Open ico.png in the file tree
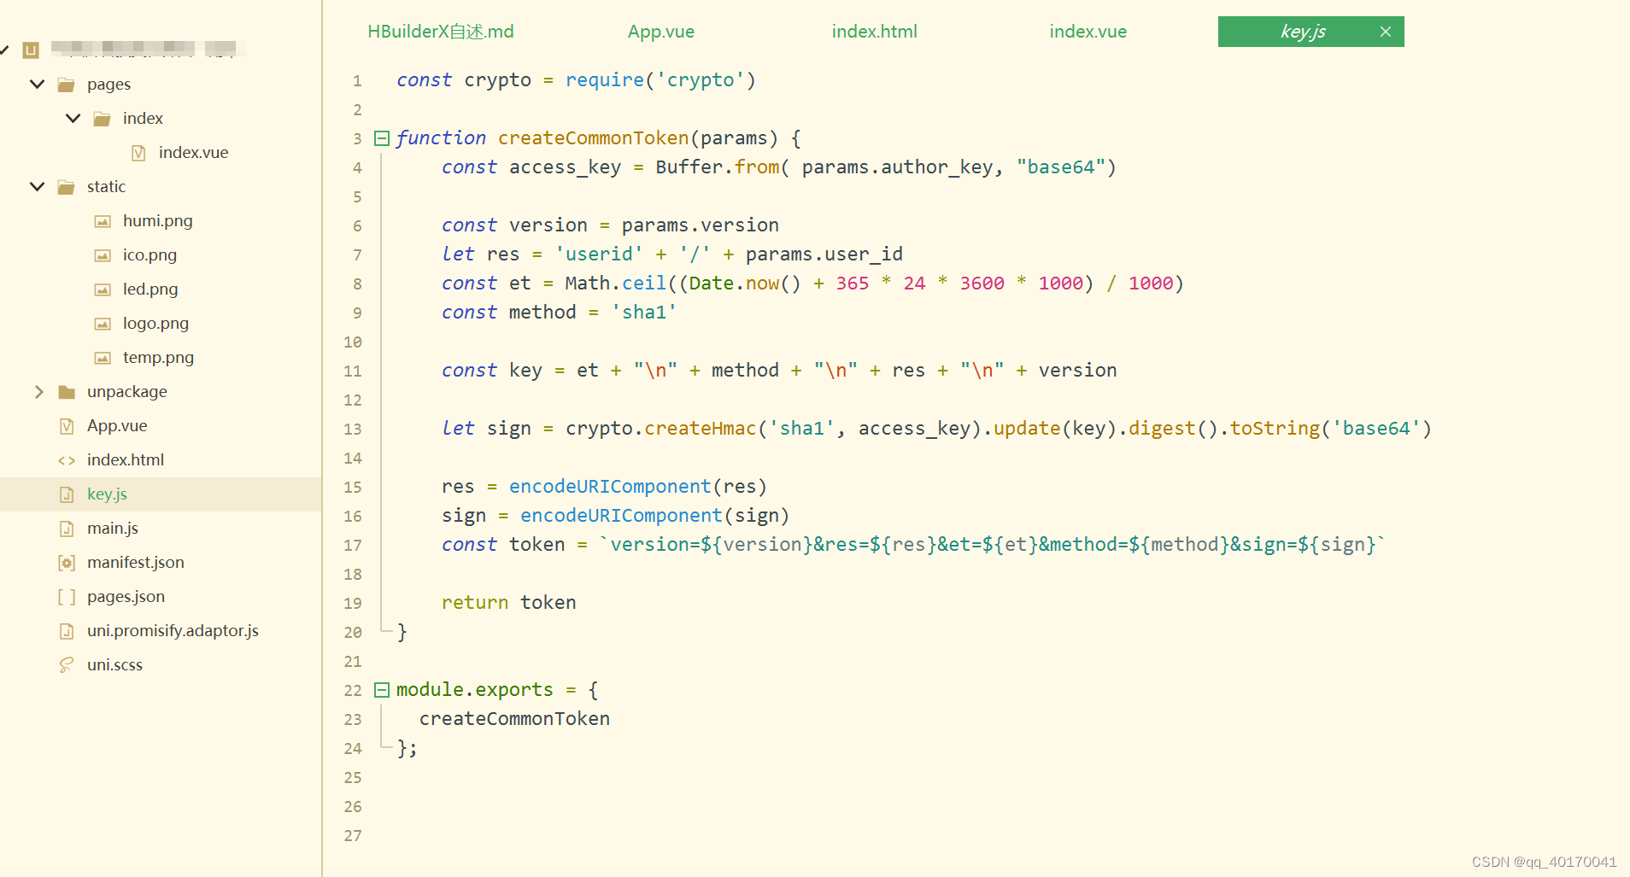This screenshot has height=877, width=1630. 150,254
